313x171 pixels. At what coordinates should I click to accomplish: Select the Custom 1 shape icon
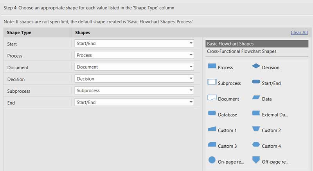coord(212,129)
